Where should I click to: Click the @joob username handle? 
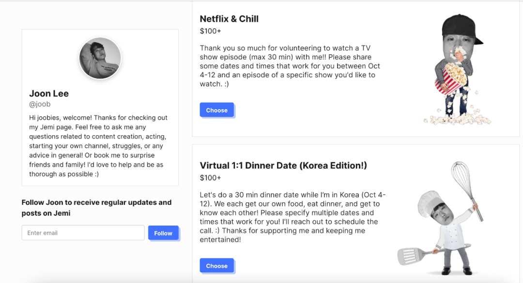click(40, 104)
